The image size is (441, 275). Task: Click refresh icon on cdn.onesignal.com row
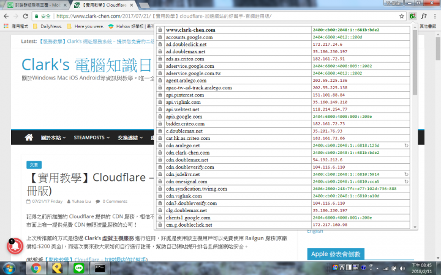point(406,182)
